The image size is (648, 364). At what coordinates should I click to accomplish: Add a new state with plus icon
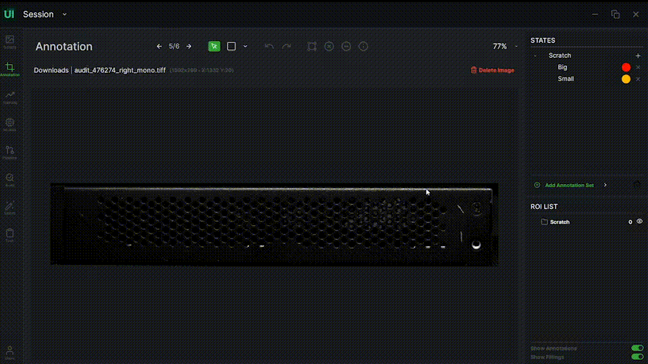pos(638,55)
